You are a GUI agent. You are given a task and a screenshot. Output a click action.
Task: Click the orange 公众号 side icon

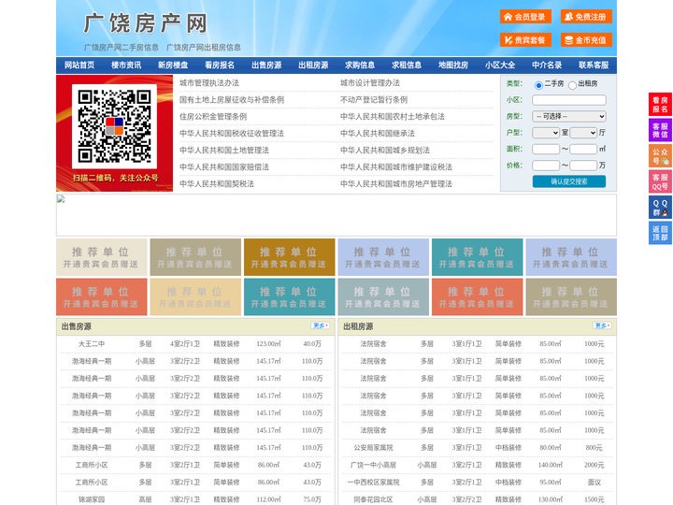point(660,156)
